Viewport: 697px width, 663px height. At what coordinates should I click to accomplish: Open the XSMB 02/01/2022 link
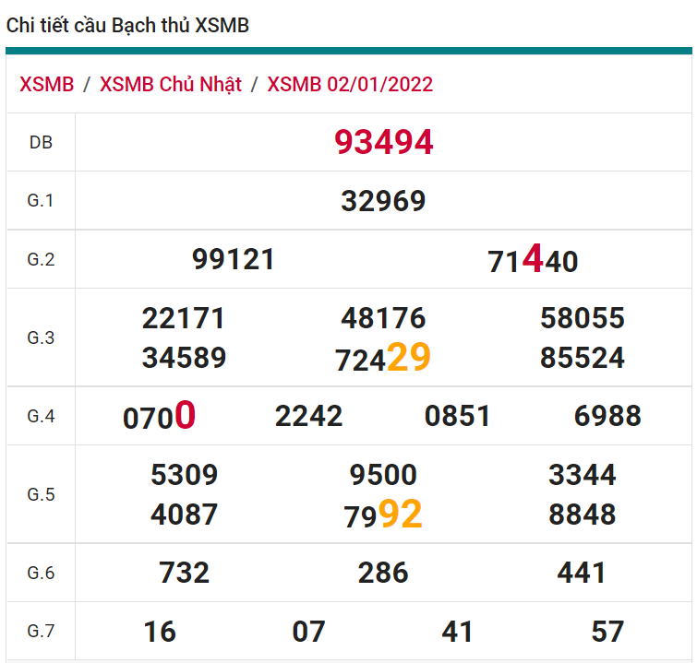tap(350, 85)
